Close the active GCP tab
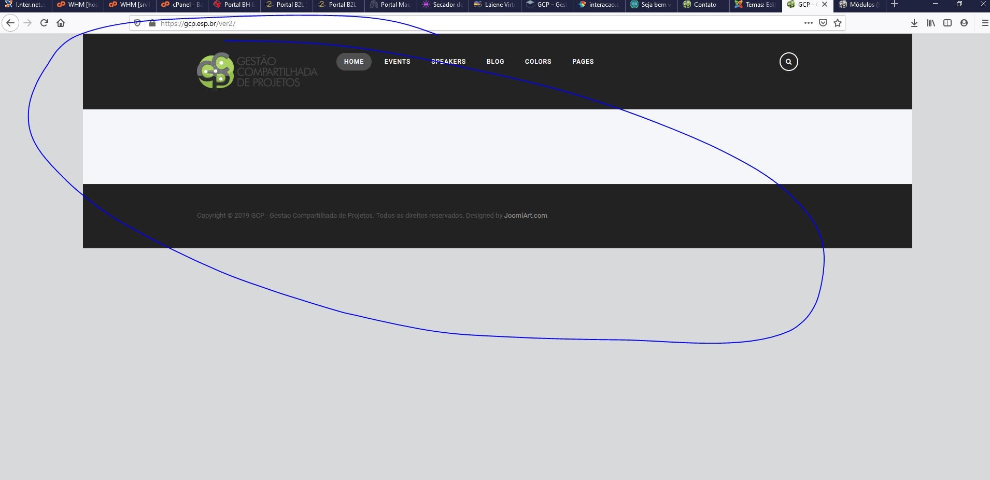The image size is (990, 480). (825, 4)
